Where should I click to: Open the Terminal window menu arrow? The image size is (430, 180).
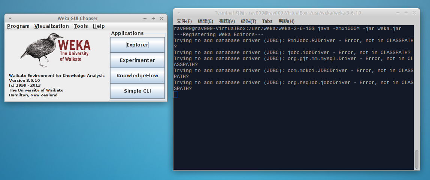point(179,13)
